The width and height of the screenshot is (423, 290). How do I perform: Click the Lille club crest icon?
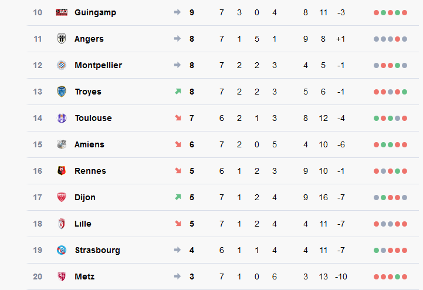tap(62, 224)
